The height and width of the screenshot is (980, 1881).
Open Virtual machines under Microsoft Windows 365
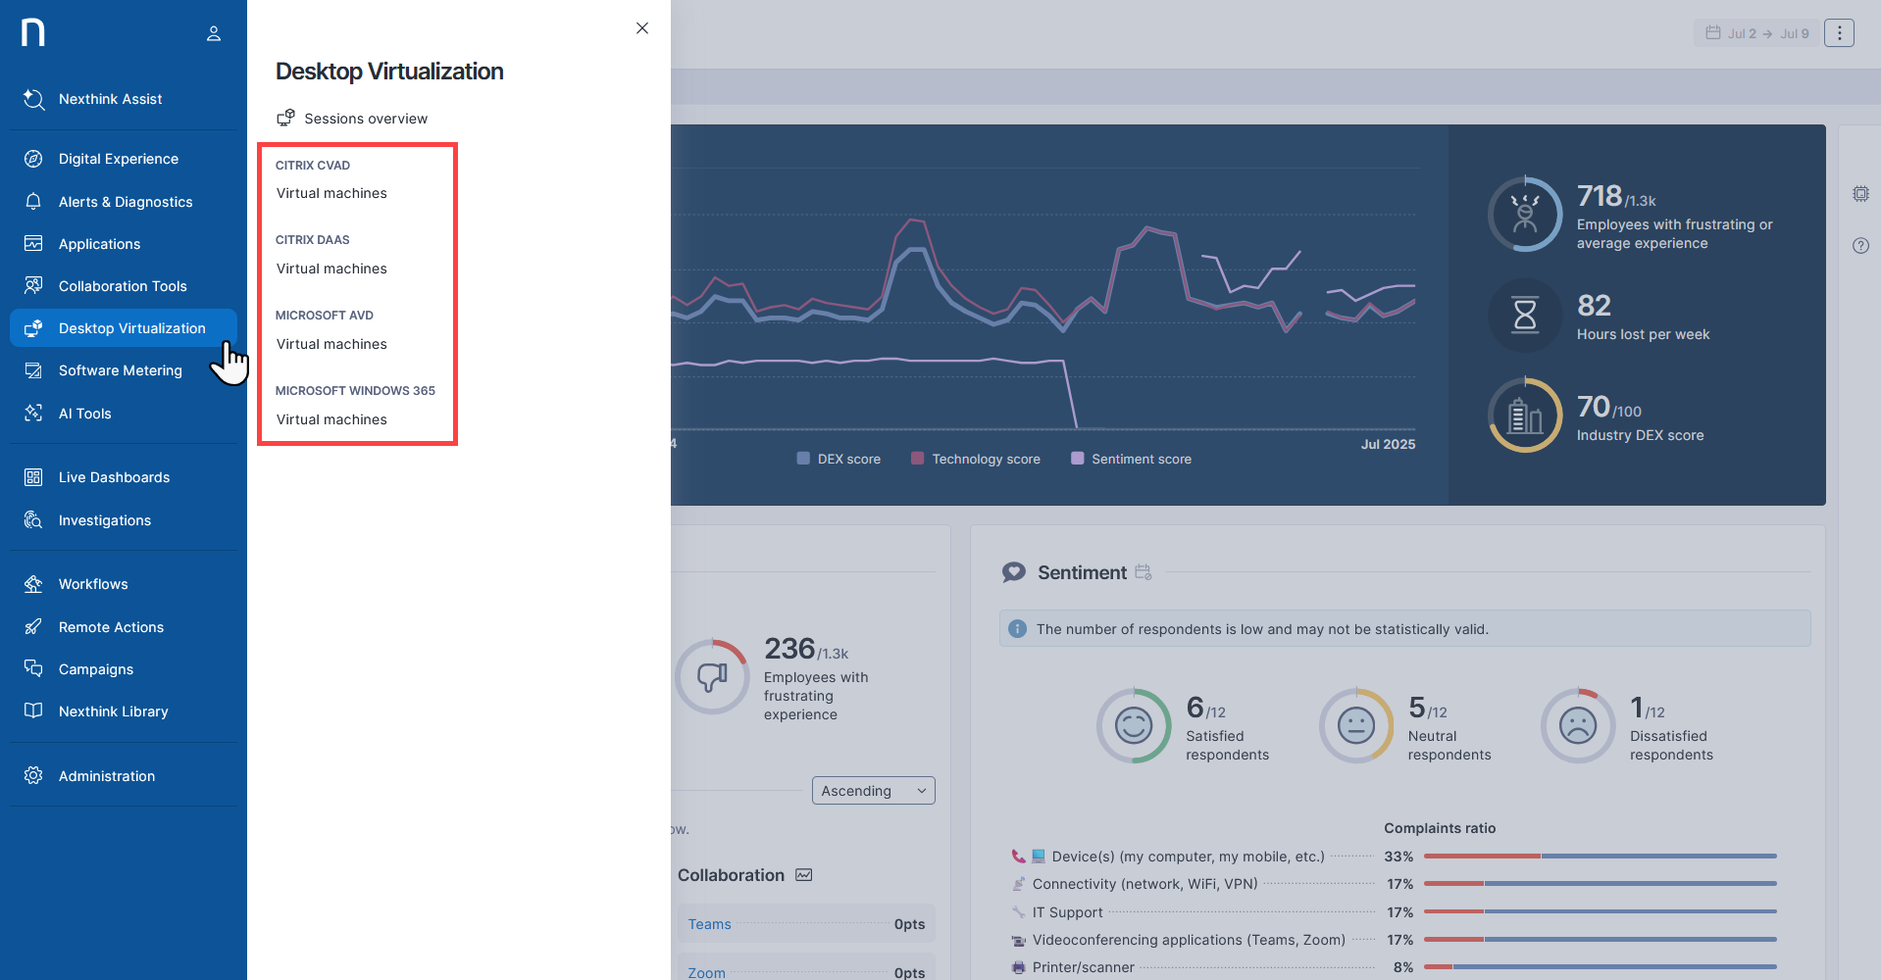(331, 419)
